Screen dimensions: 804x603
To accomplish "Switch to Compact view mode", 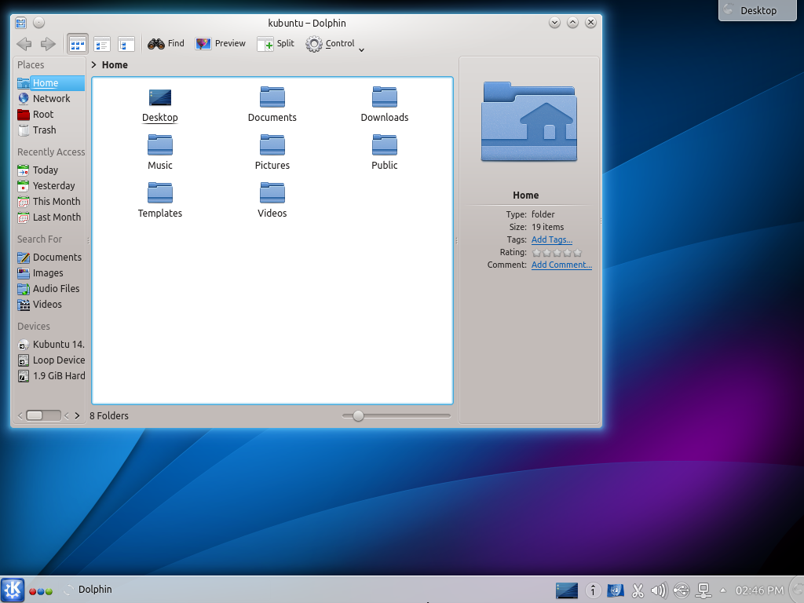I will (x=102, y=44).
